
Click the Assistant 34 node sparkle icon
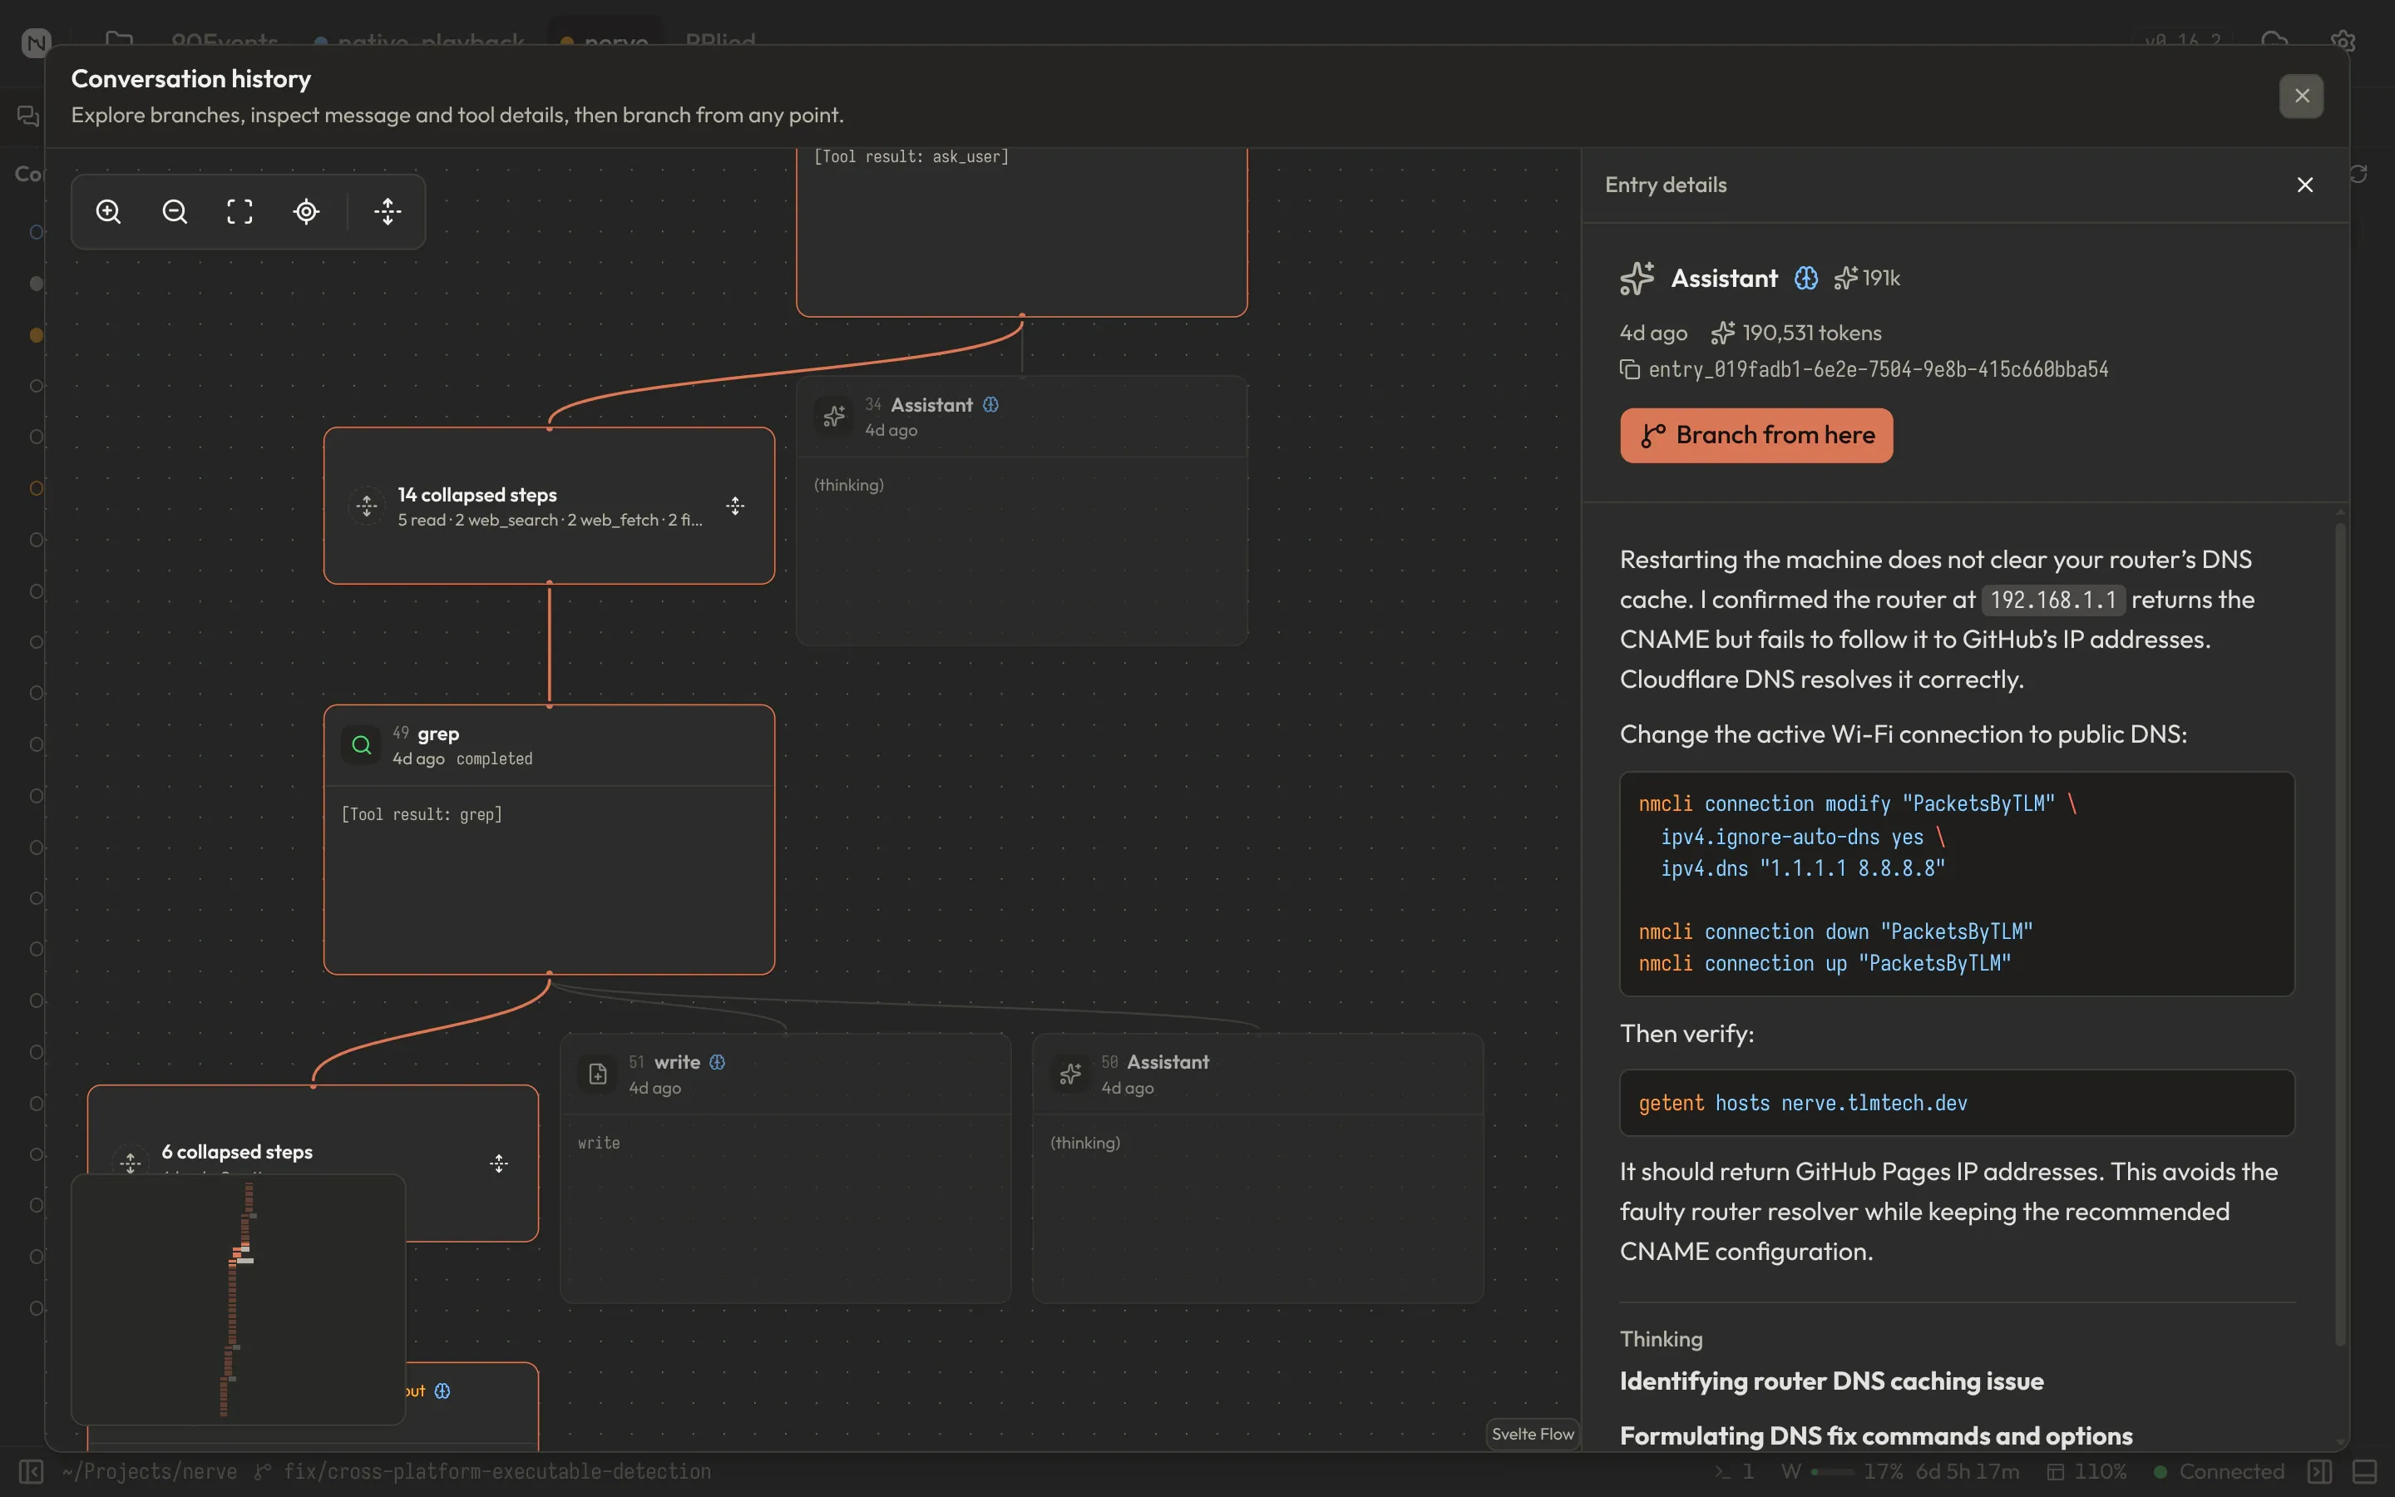(x=834, y=416)
